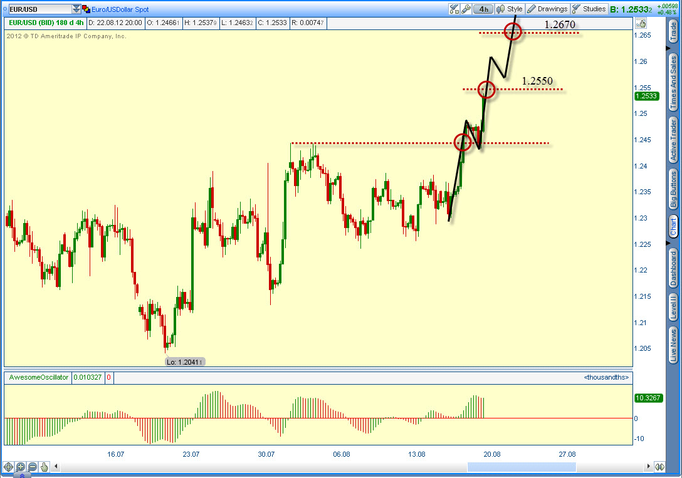Click the 1.205 price axis label
682x478 pixels.
643,348
